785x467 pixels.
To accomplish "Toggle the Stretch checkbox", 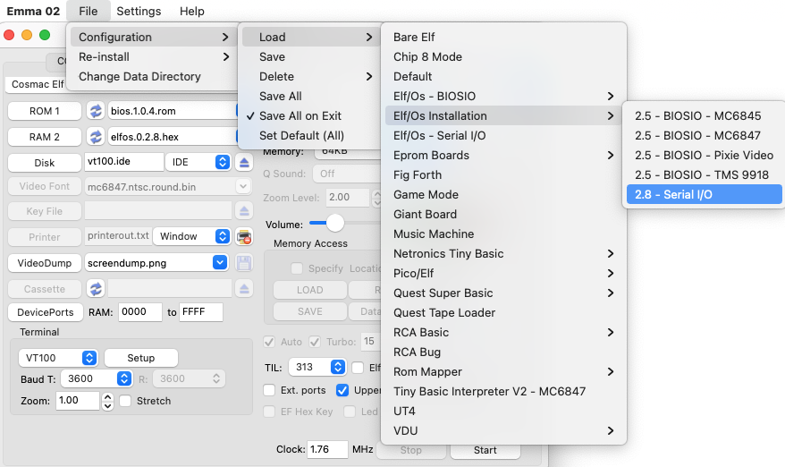I will click(125, 401).
